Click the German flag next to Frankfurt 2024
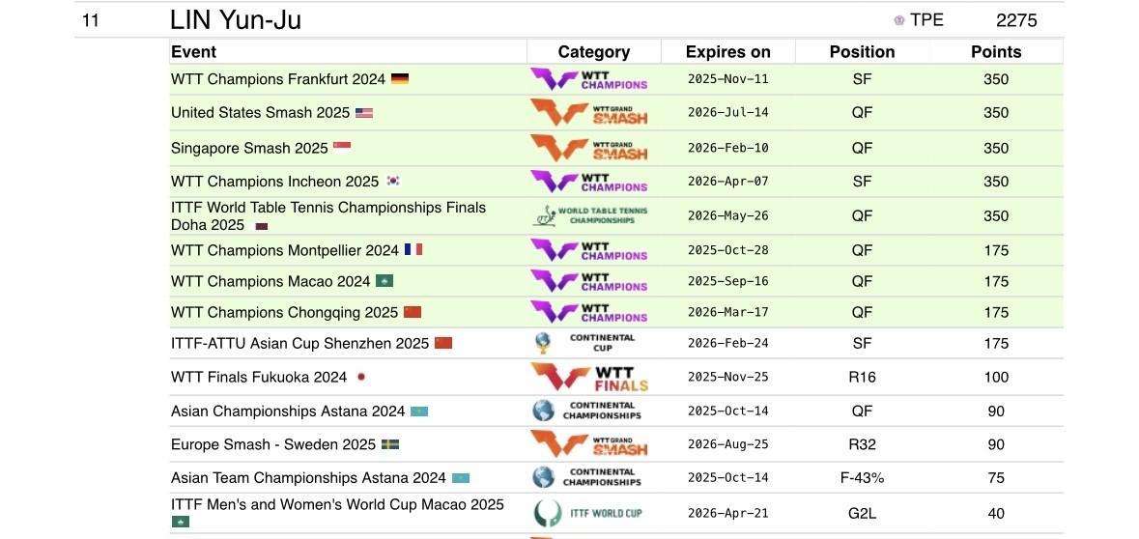1139x539 pixels. [399, 79]
